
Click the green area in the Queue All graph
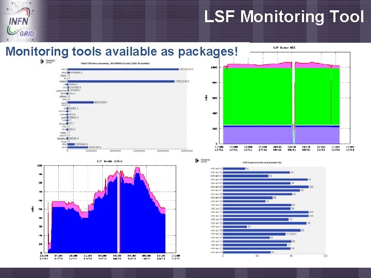(258, 96)
